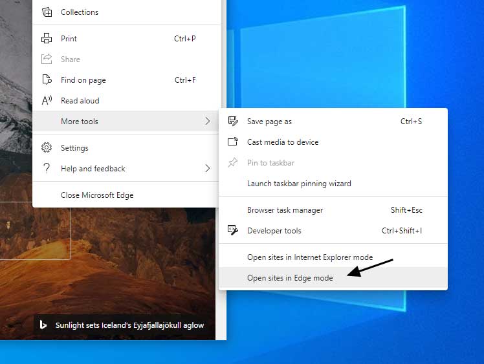Click the Developer tools wrench icon
This screenshot has width=484, height=364.
[233, 230]
